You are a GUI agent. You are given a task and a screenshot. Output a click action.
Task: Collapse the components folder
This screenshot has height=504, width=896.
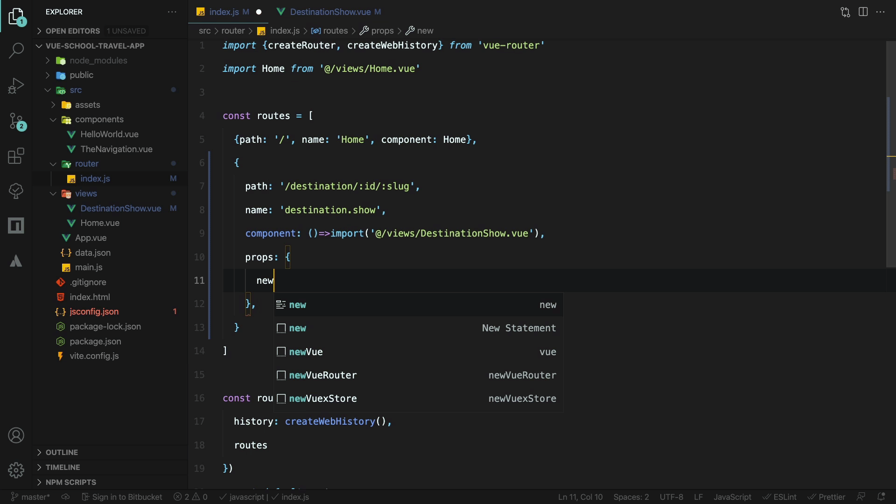99,119
